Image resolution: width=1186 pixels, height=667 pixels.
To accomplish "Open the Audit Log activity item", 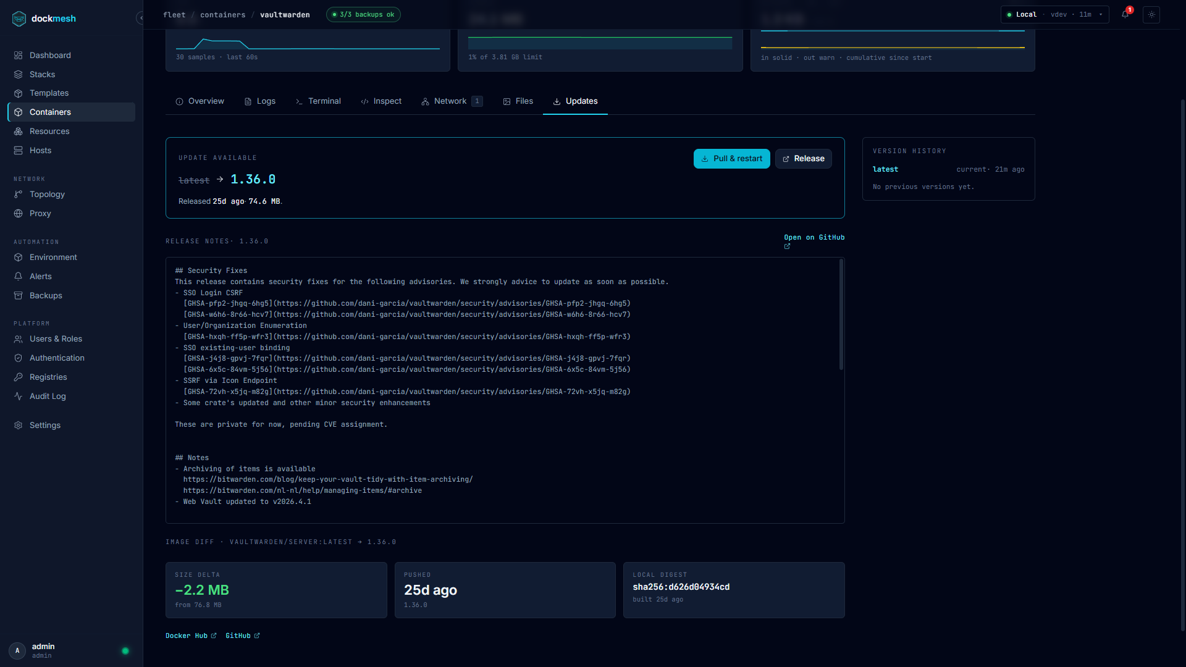I will (19, 396).
